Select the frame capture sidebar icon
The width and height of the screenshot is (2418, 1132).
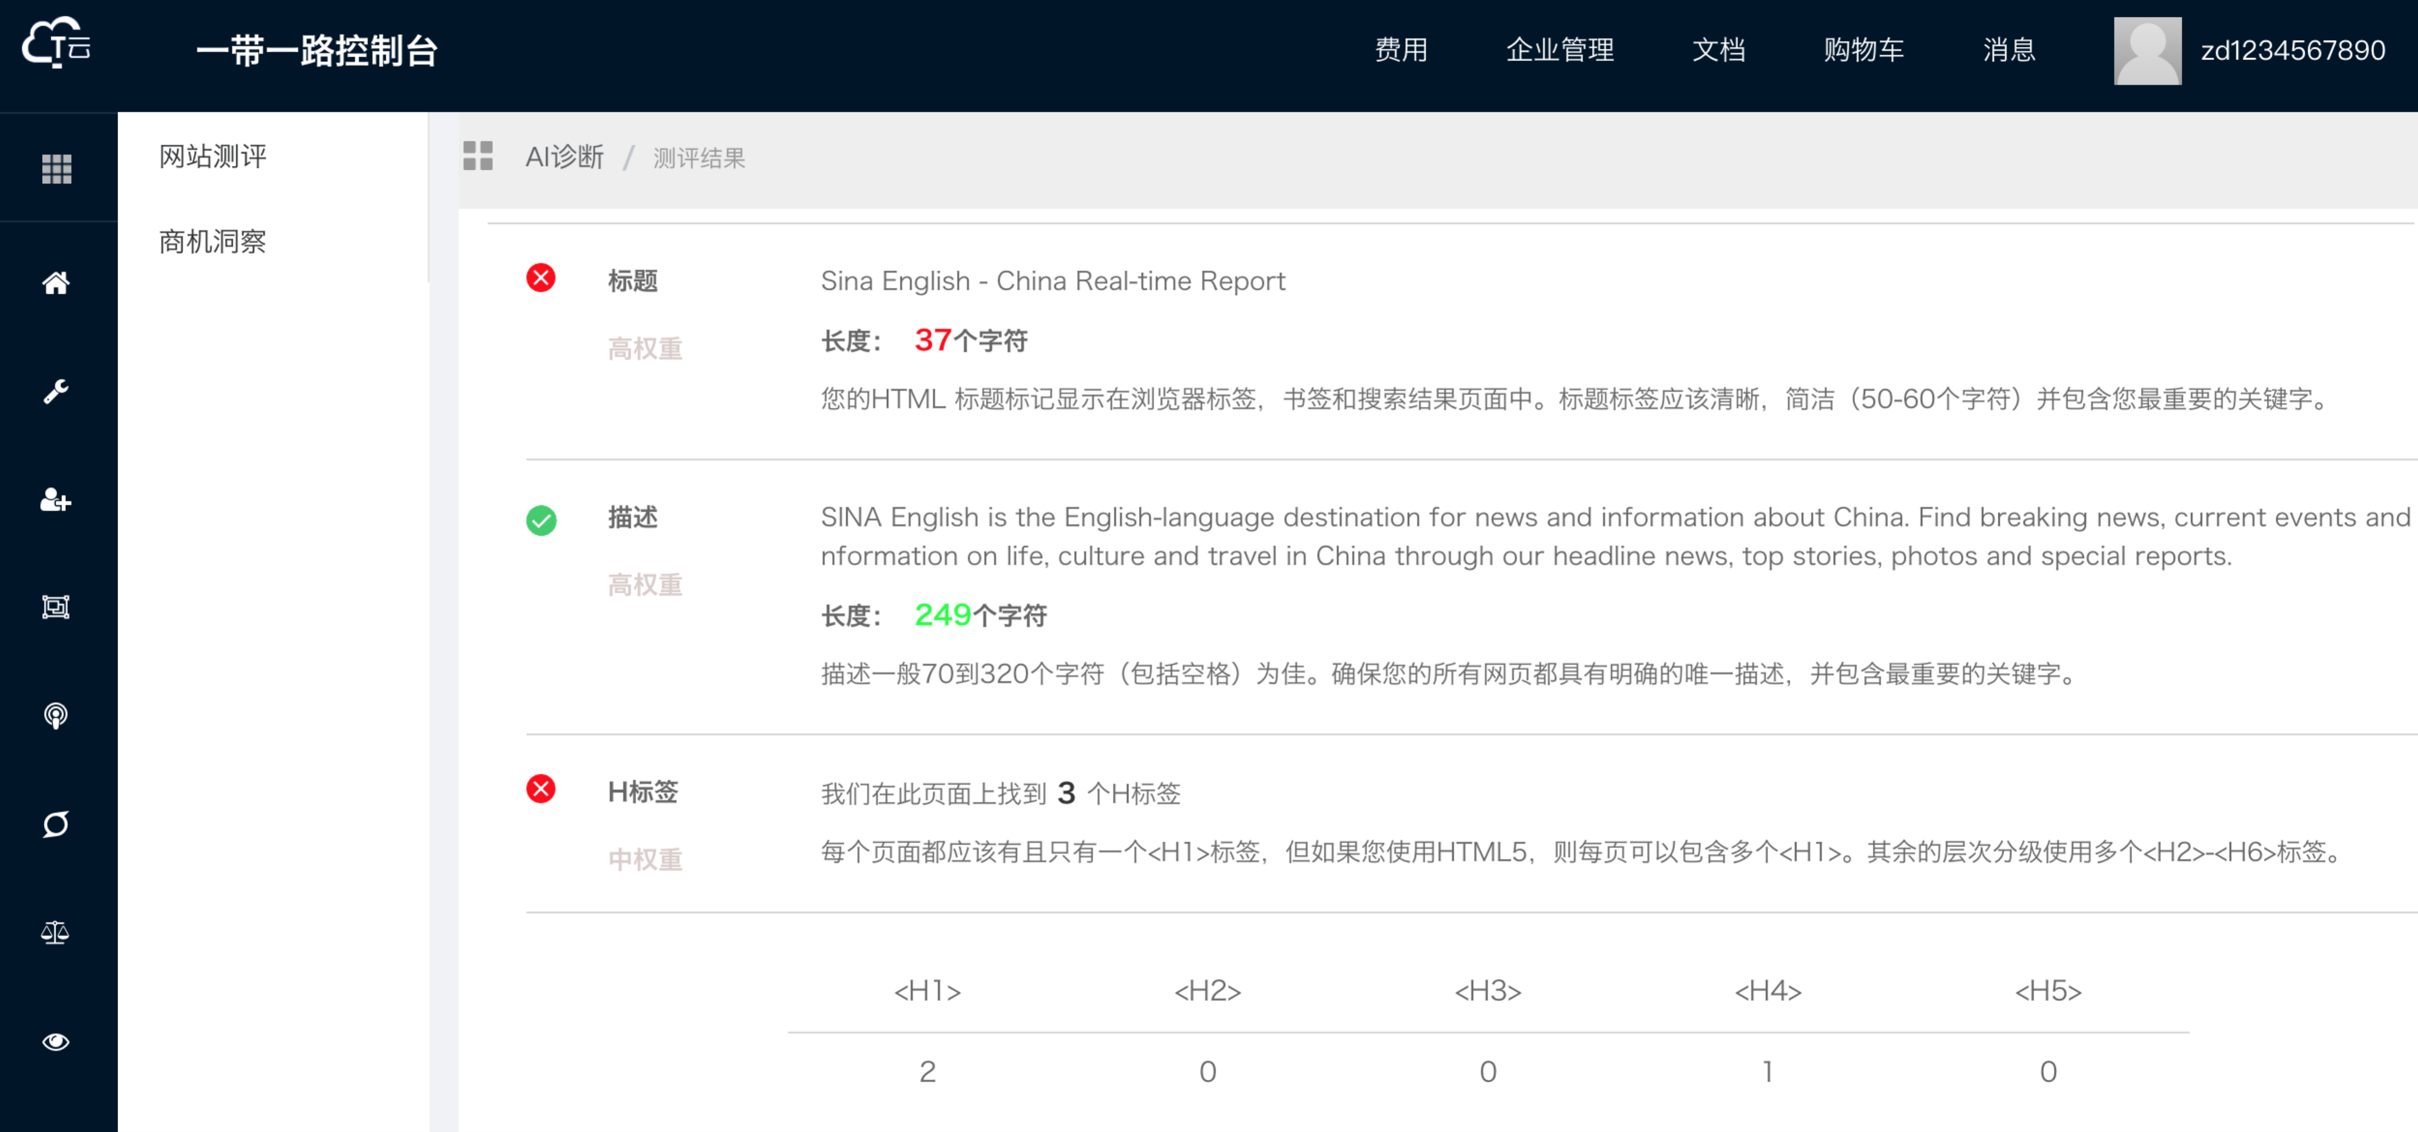(56, 608)
